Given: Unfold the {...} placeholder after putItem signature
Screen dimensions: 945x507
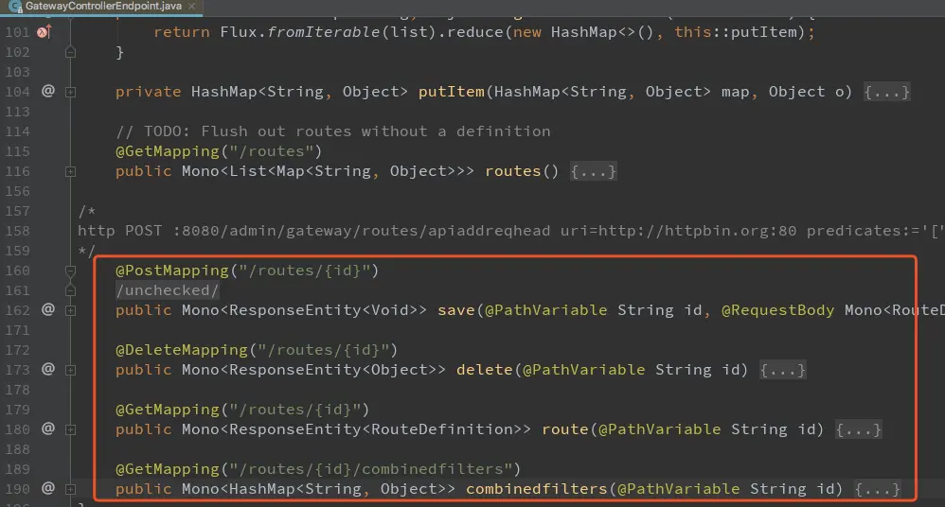Looking at the screenshot, I should point(886,92).
